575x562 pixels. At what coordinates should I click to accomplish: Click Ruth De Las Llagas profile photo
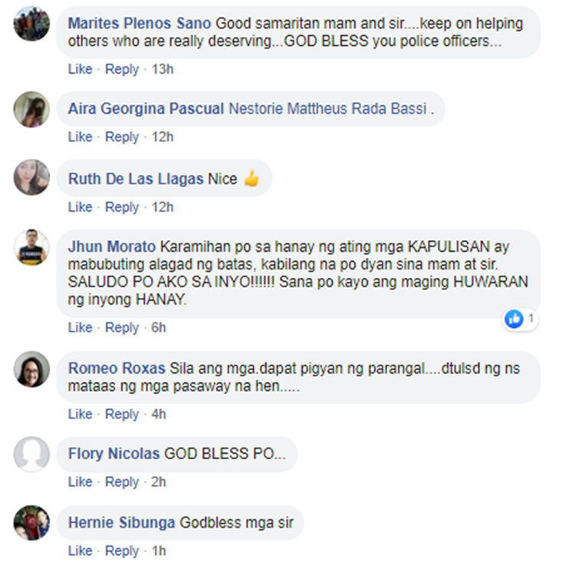pyautogui.click(x=31, y=177)
